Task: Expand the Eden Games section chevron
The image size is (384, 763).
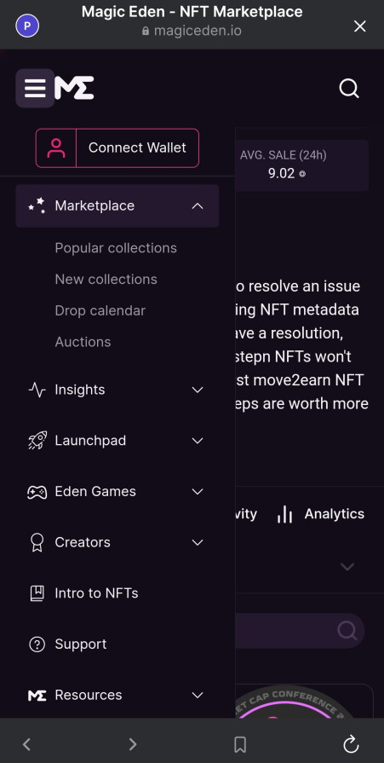Action: click(x=198, y=491)
